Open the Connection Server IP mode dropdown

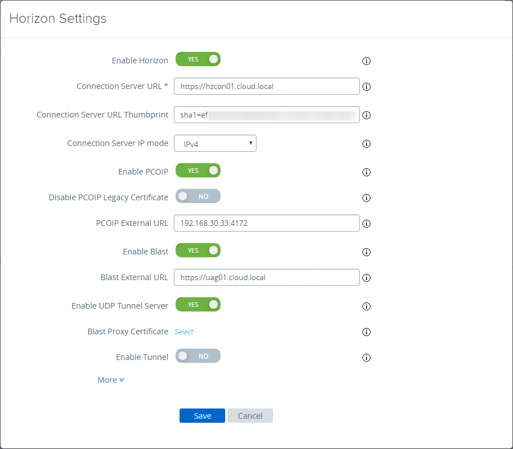tap(215, 143)
